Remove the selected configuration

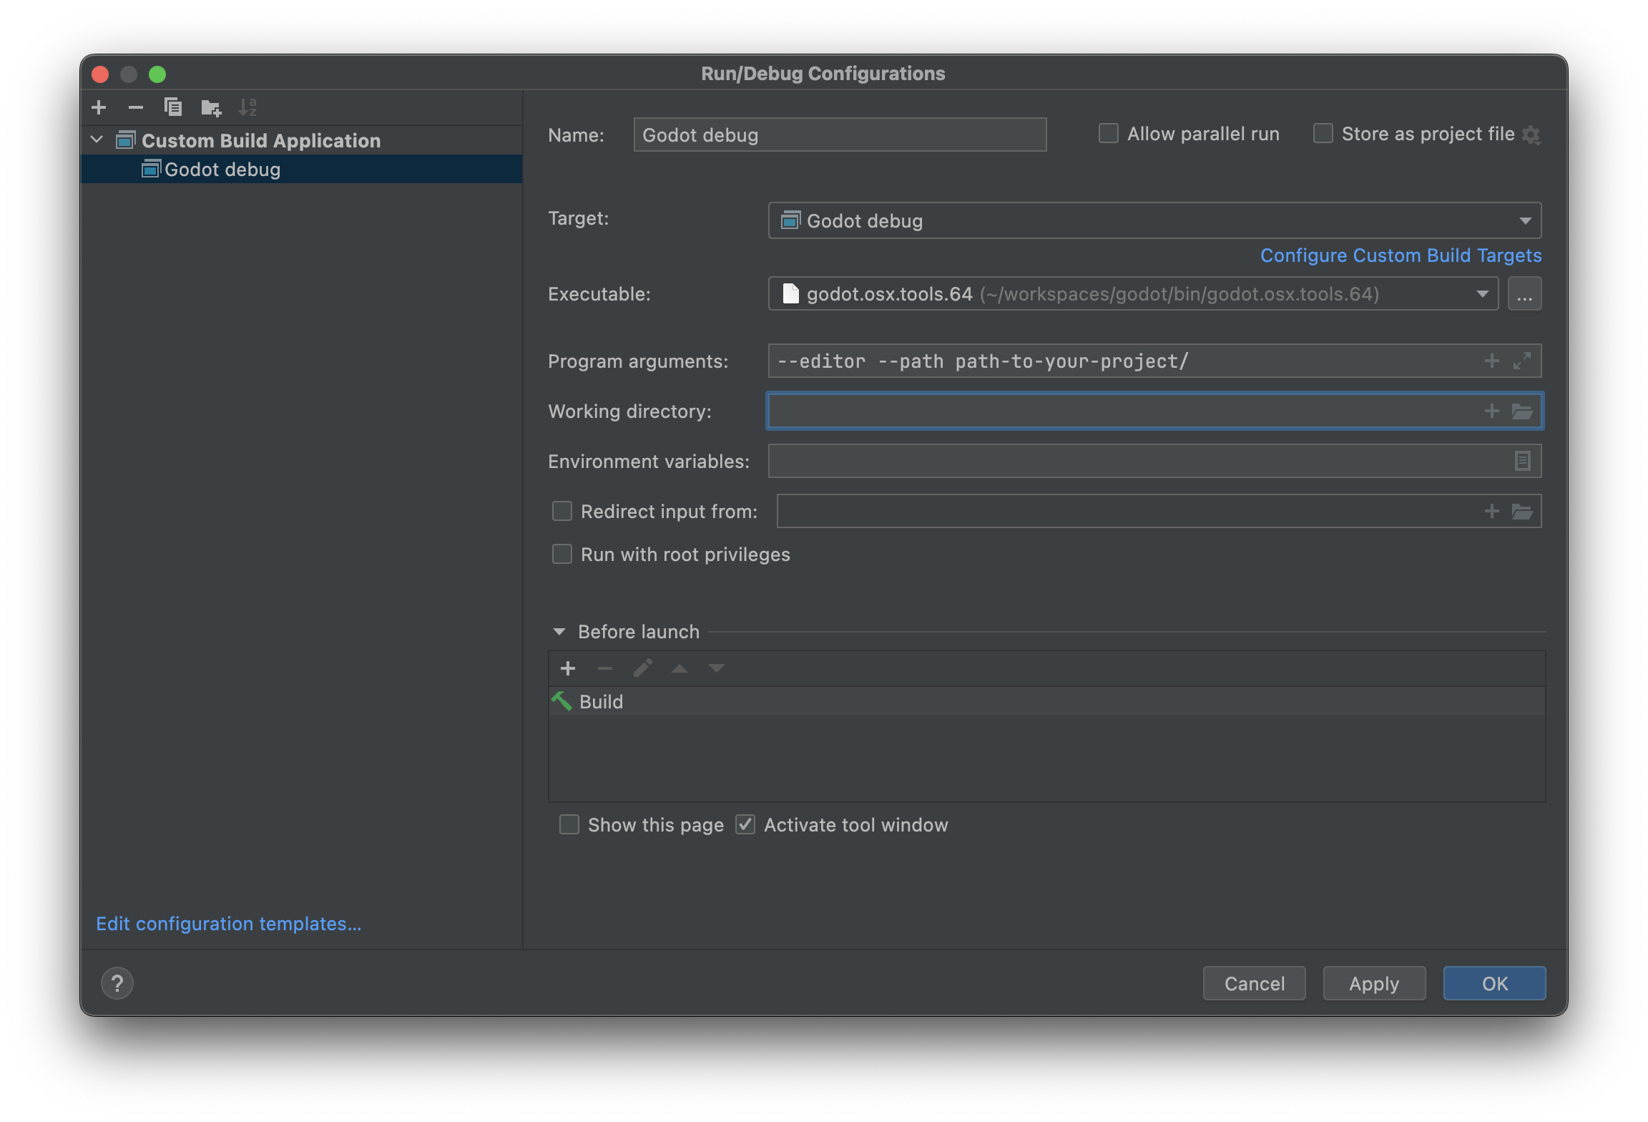click(135, 107)
